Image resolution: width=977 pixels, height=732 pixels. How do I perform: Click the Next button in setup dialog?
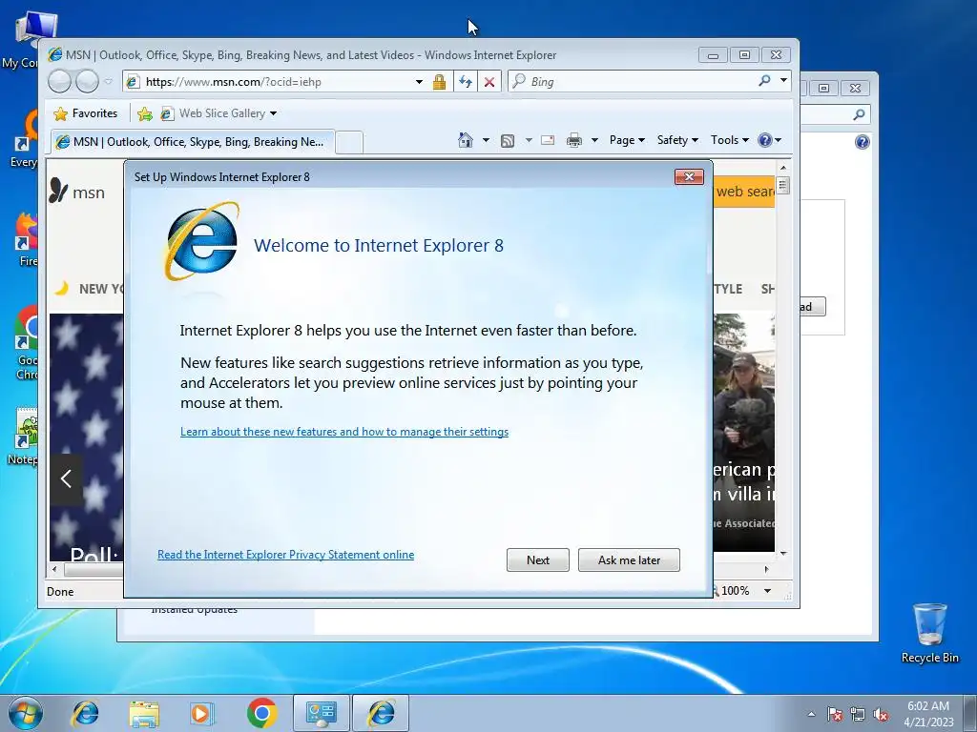(537, 559)
